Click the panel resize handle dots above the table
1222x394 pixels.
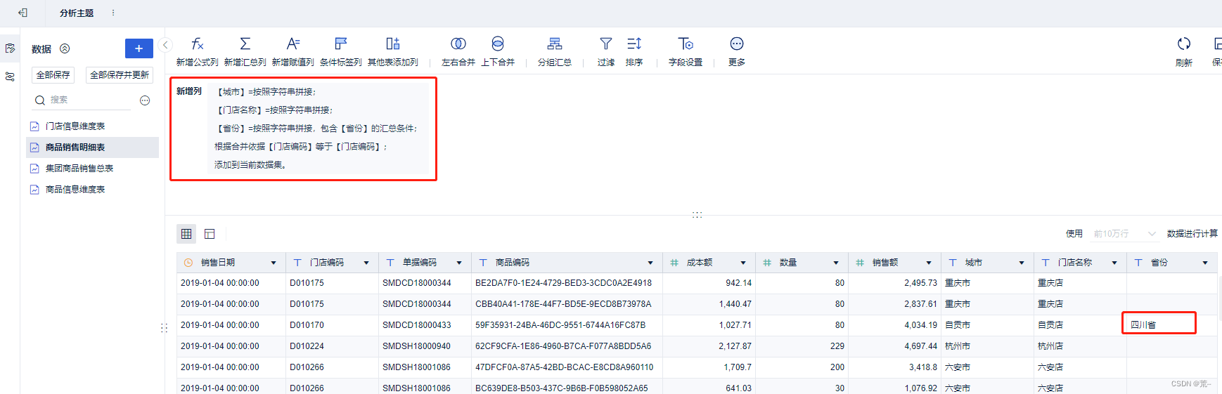697,215
